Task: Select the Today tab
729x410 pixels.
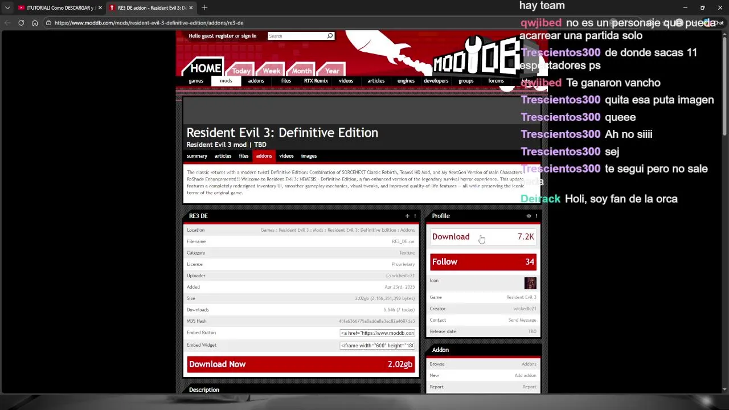Action: pos(241,71)
